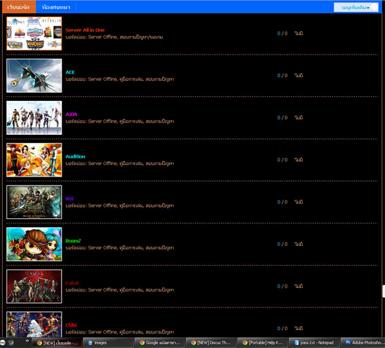Click the sub-board description under Cabal
Screen dimensions: 385x348
coord(120,290)
